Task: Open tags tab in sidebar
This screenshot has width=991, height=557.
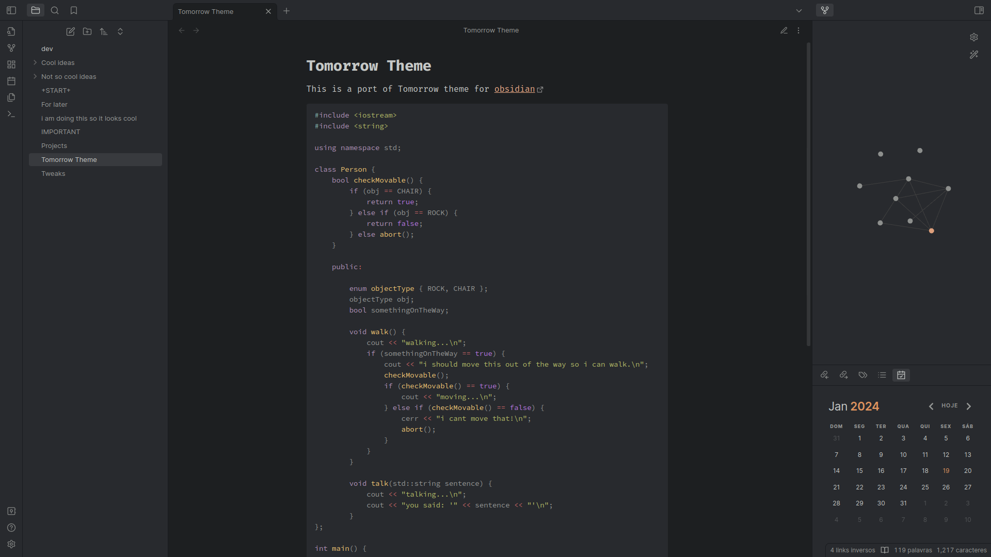Action: (x=863, y=375)
